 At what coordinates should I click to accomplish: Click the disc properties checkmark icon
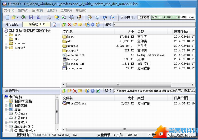pos(54,24)
